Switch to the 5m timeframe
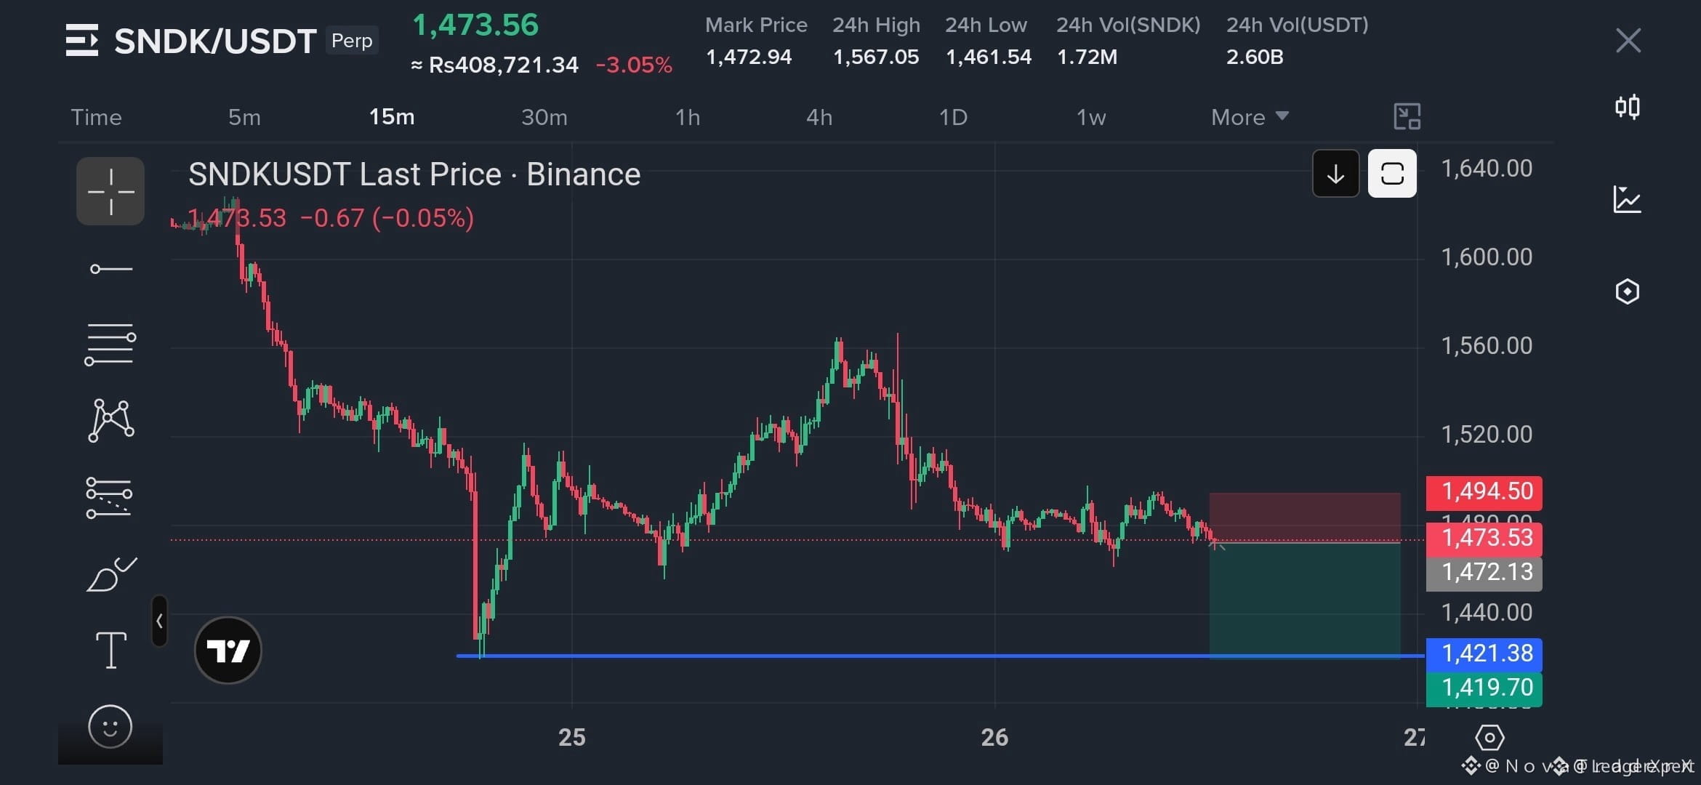1701x785 pixels. point(244,117)
